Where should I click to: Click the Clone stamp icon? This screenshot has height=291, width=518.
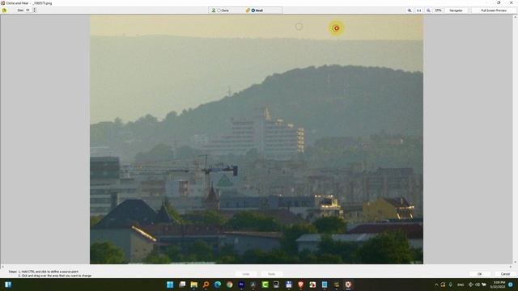pos(214,11)
